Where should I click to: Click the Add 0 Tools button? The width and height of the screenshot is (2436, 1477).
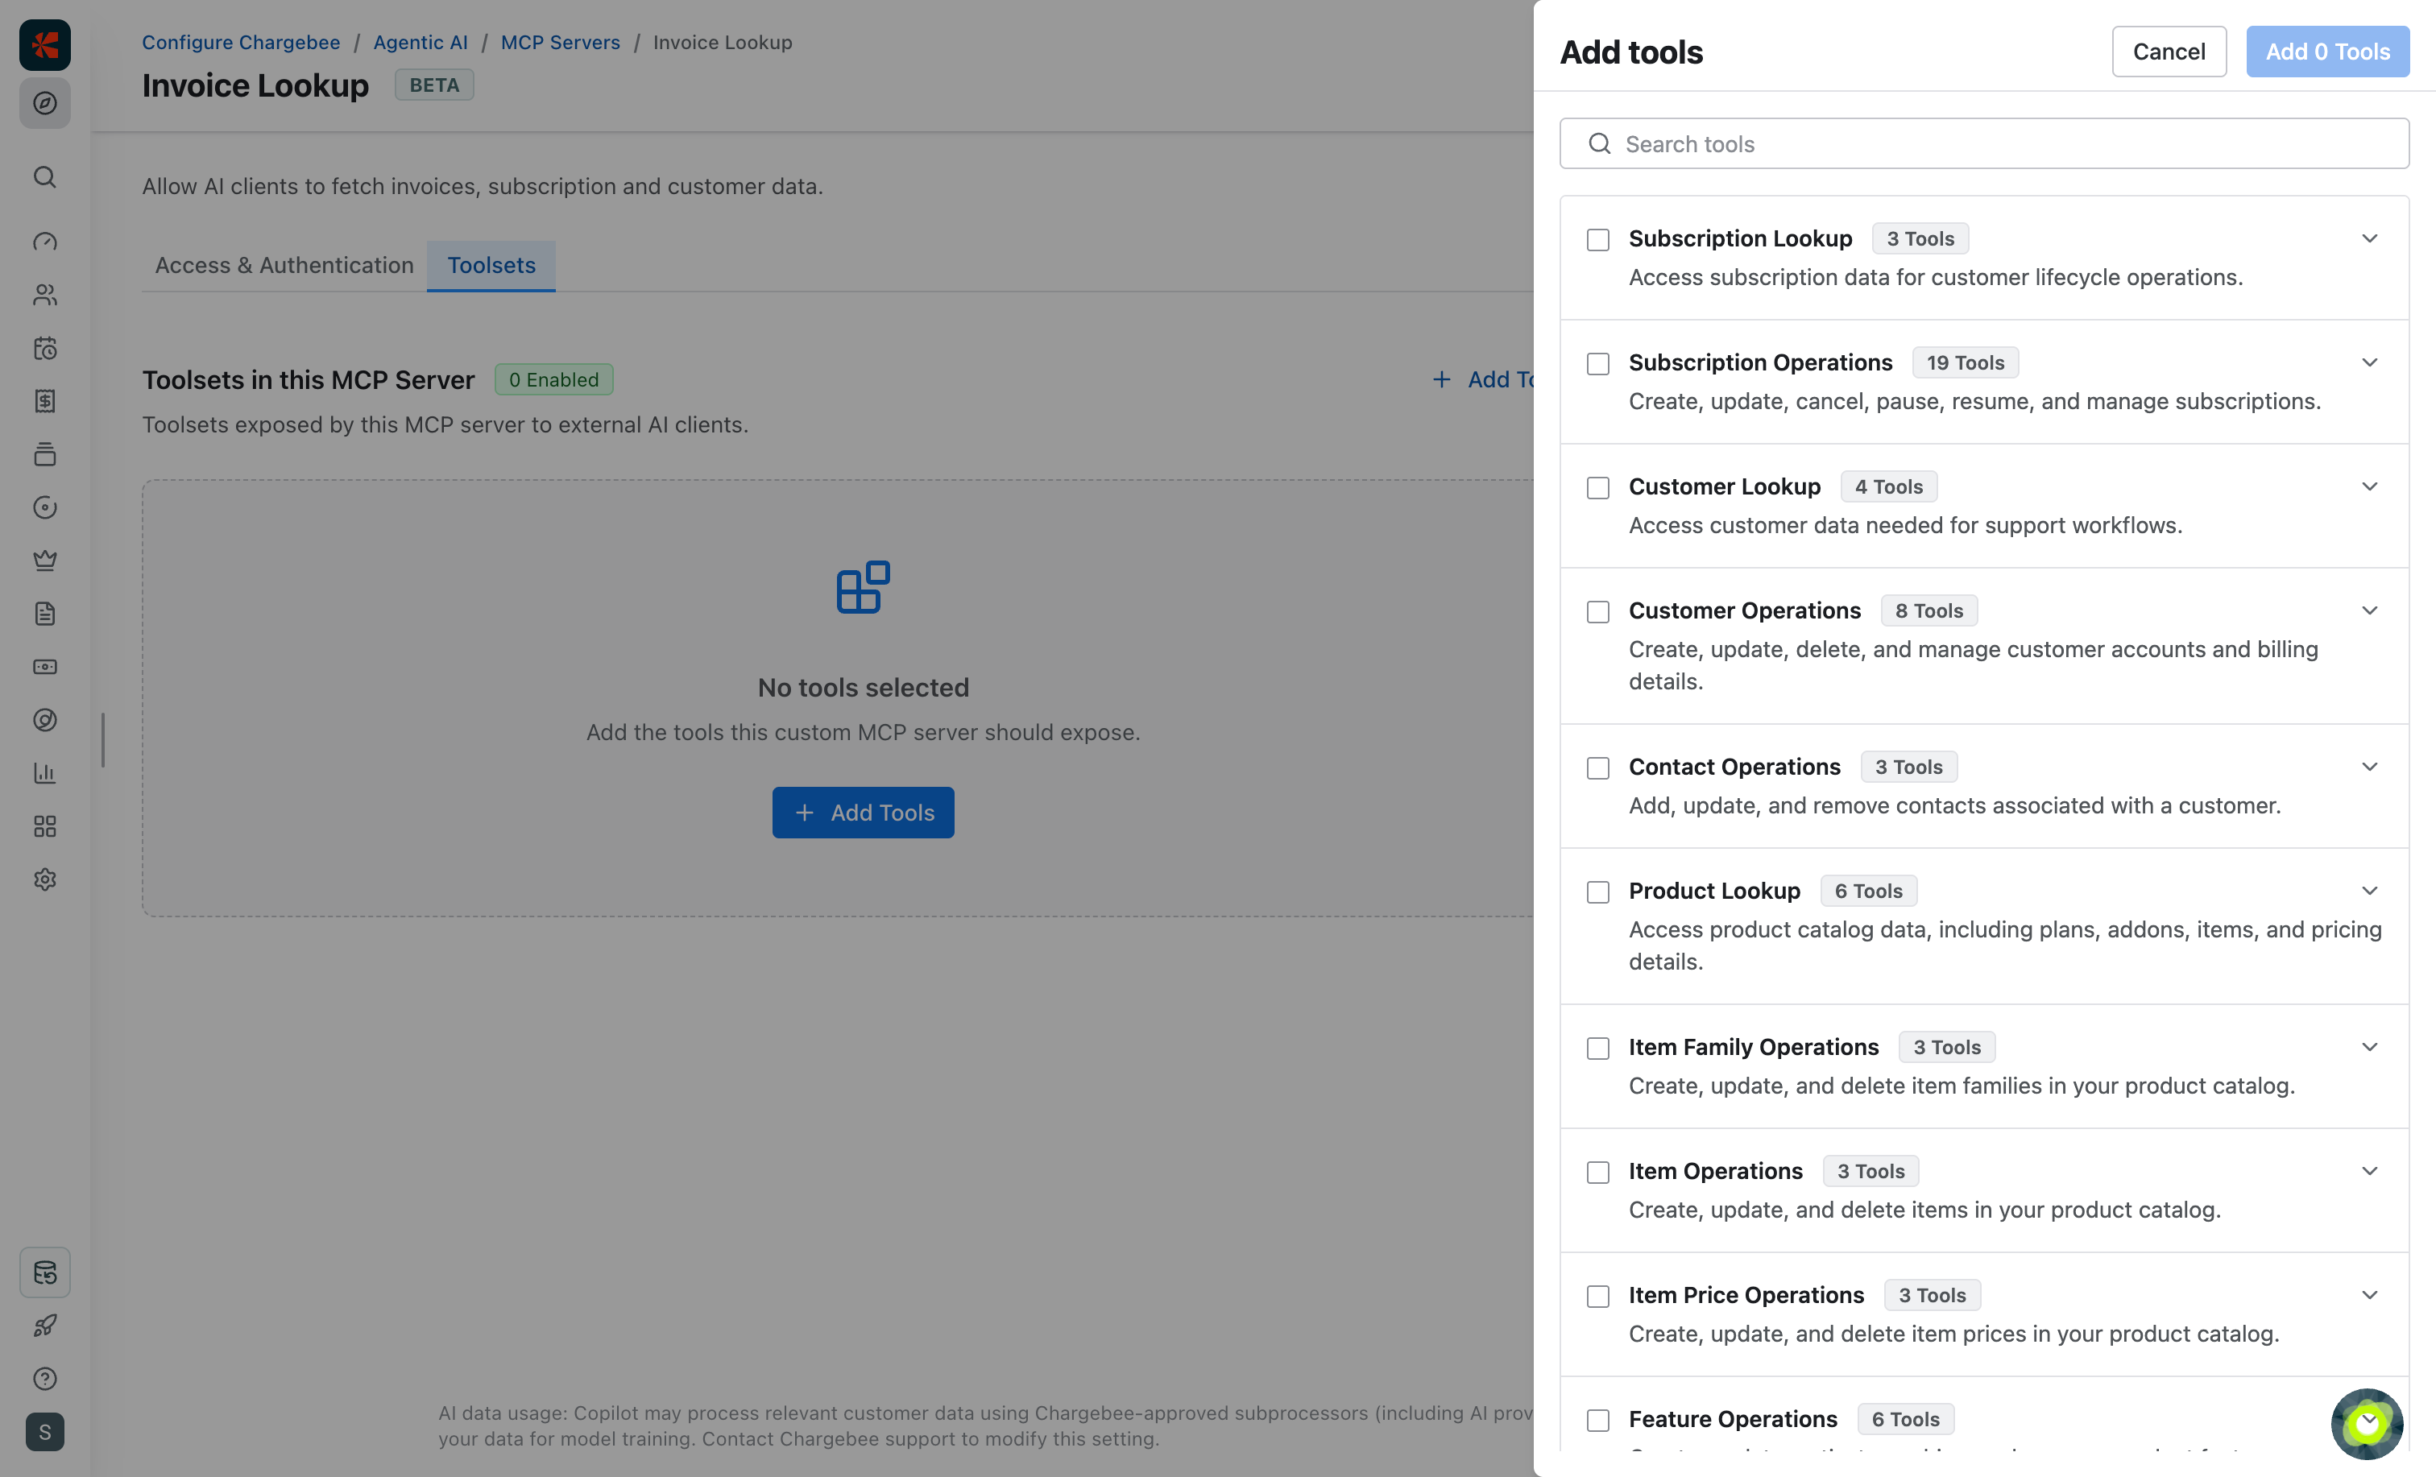coord(2327,52)
